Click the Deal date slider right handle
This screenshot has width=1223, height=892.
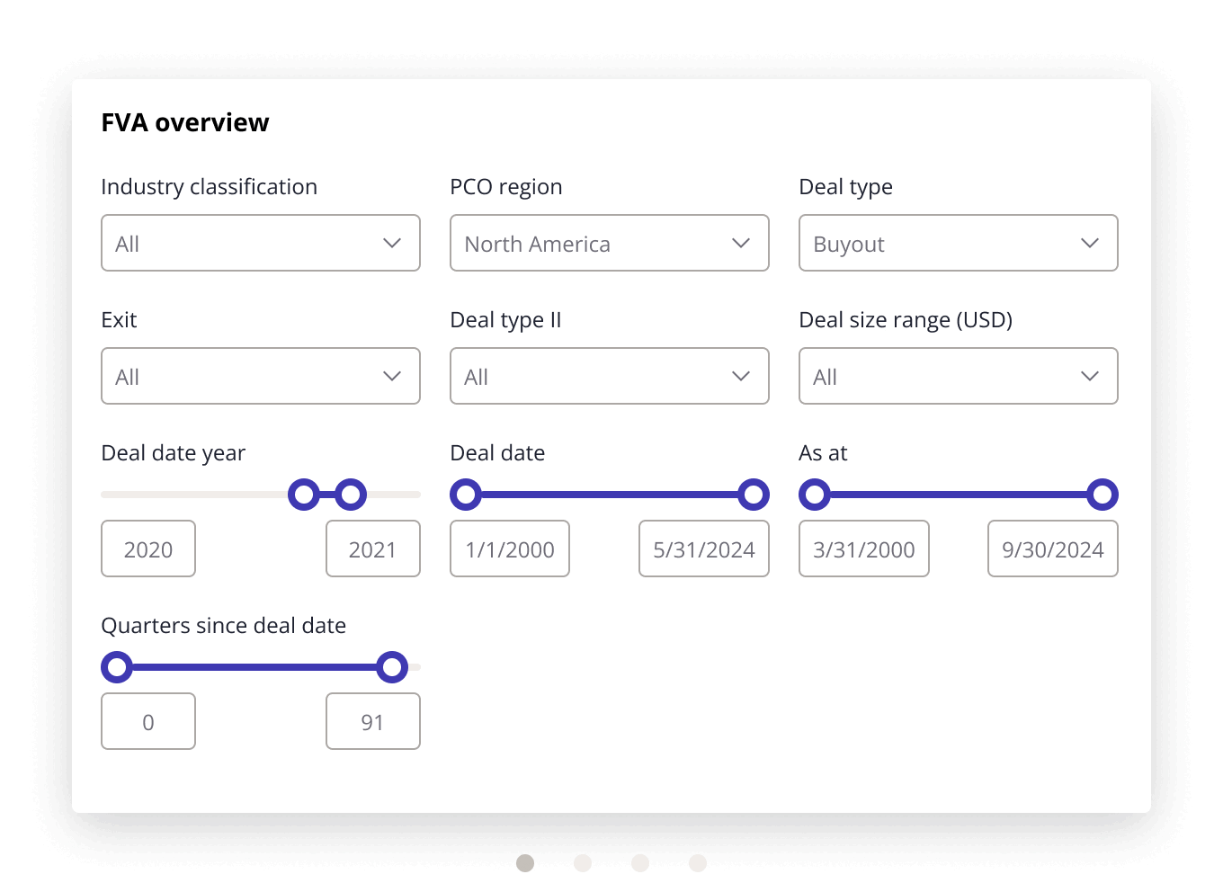(x=754, y=495)
